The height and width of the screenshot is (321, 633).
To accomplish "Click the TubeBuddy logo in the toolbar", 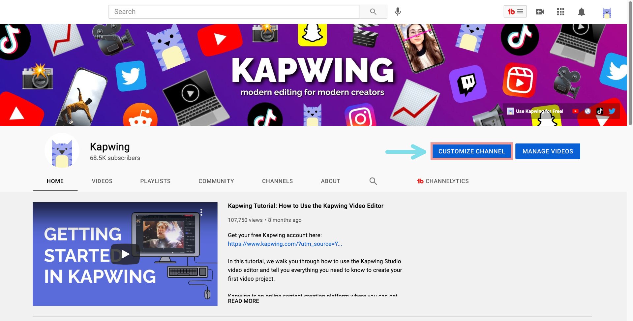I will pos(511,11).
